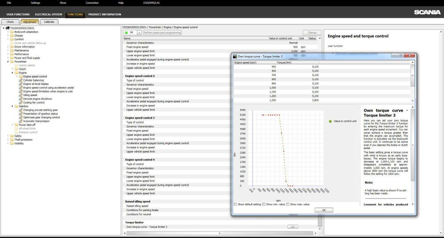Image resolution: width=444 pixels, height=238 pixels.
Task: Tick the Show min. value checkbox
Action: coord(263,204)
